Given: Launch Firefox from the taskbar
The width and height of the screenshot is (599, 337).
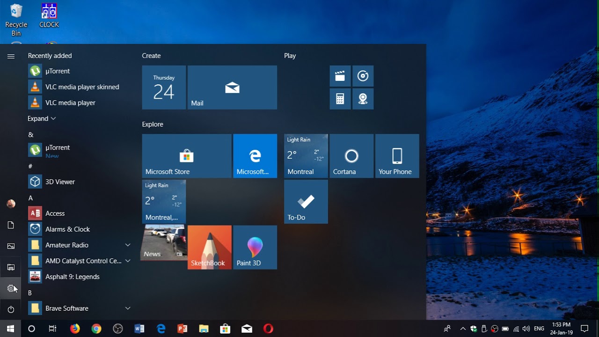Looking at the screenshot, I should click(x=75, y=329).
